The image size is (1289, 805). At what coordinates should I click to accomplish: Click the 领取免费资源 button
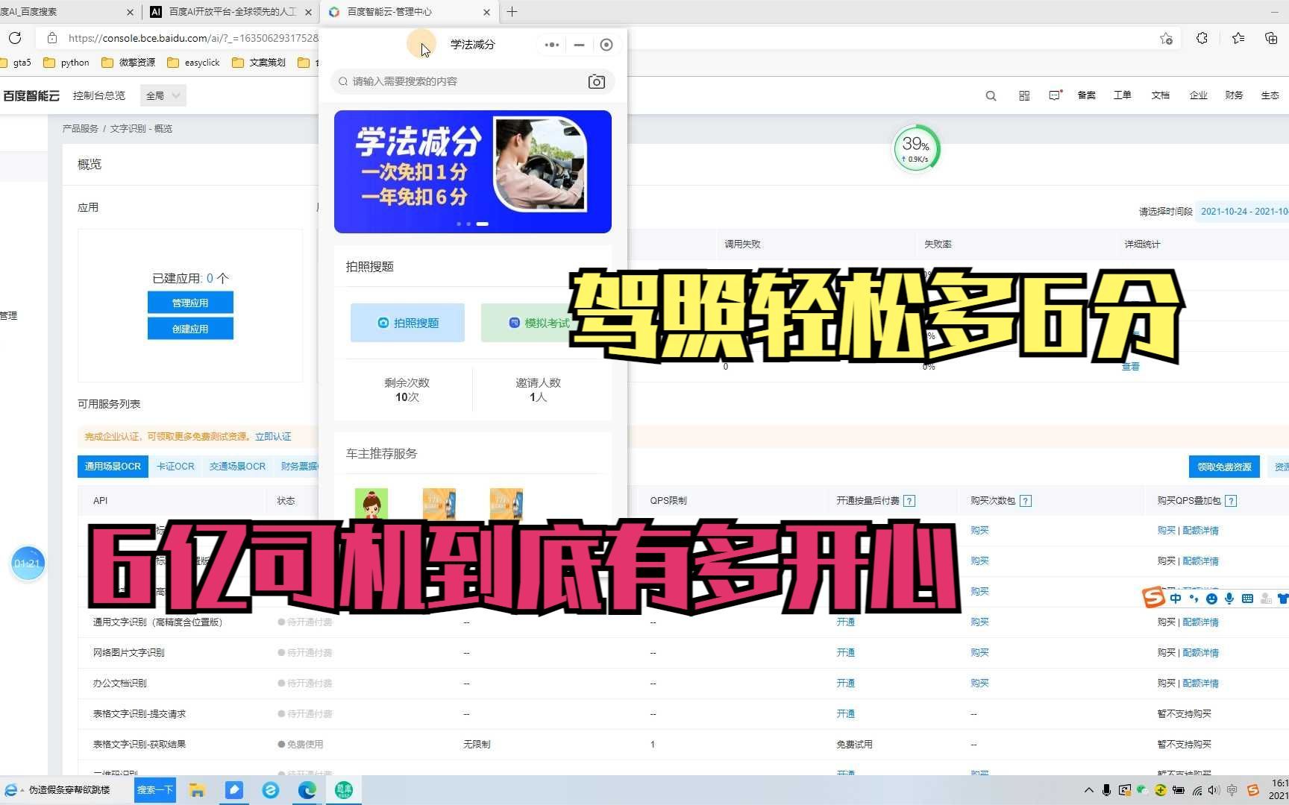(x=1224, y=467)
